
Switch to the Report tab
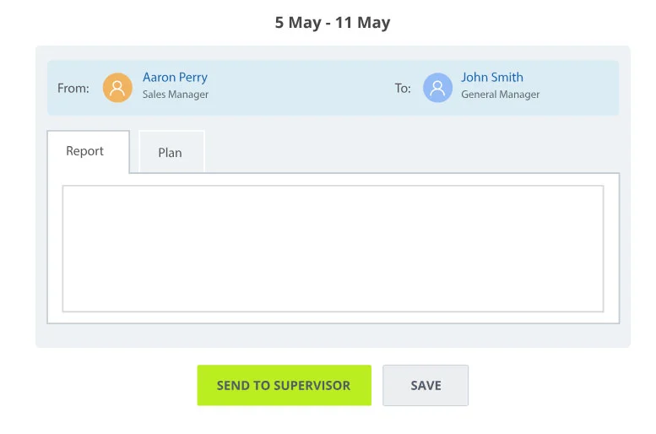pyautogui.click(x=85, y=151)
